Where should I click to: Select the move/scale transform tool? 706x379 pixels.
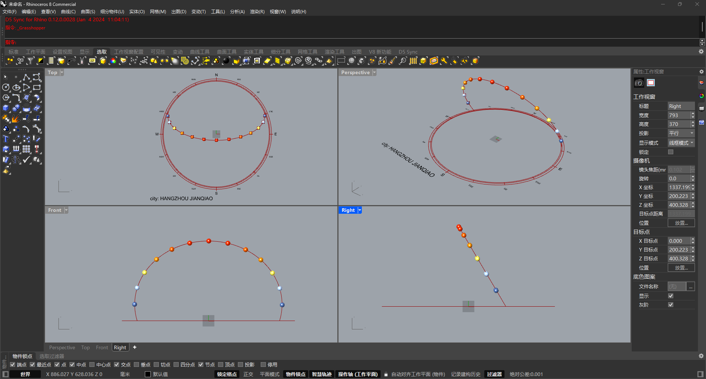pyautogui.click(x=16, y=139)
